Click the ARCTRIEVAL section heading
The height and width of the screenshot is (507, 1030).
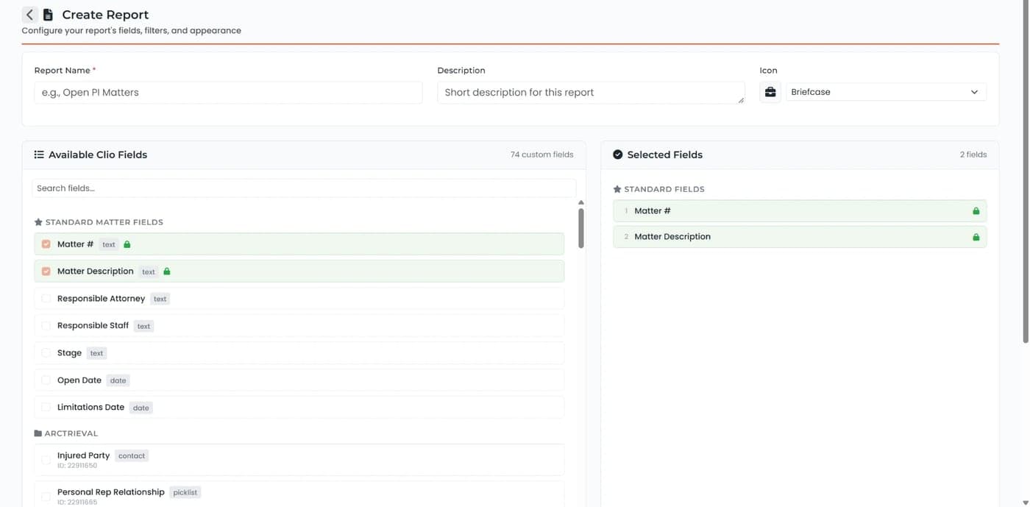pos(71,433)
